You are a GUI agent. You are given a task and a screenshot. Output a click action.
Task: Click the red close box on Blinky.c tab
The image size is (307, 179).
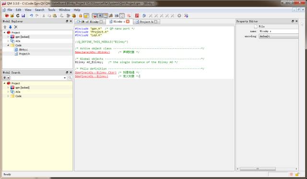point(128,22)
